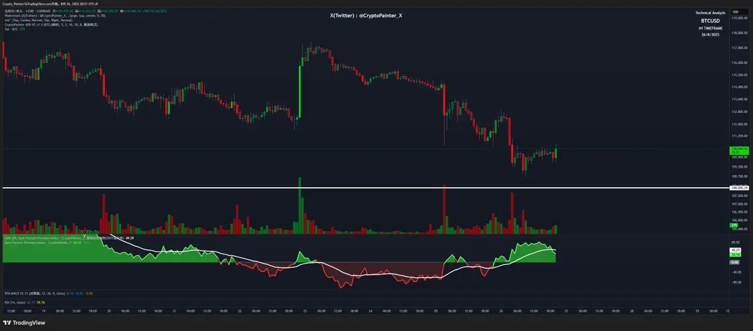Viewport: 753px width, 331px height.
Task: Select the RSI (14, close) indicator legend
Action: click(x=25, y=302)
